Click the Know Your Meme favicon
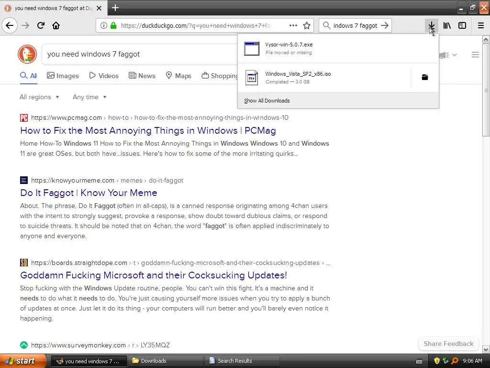 (x=24, y=180)
